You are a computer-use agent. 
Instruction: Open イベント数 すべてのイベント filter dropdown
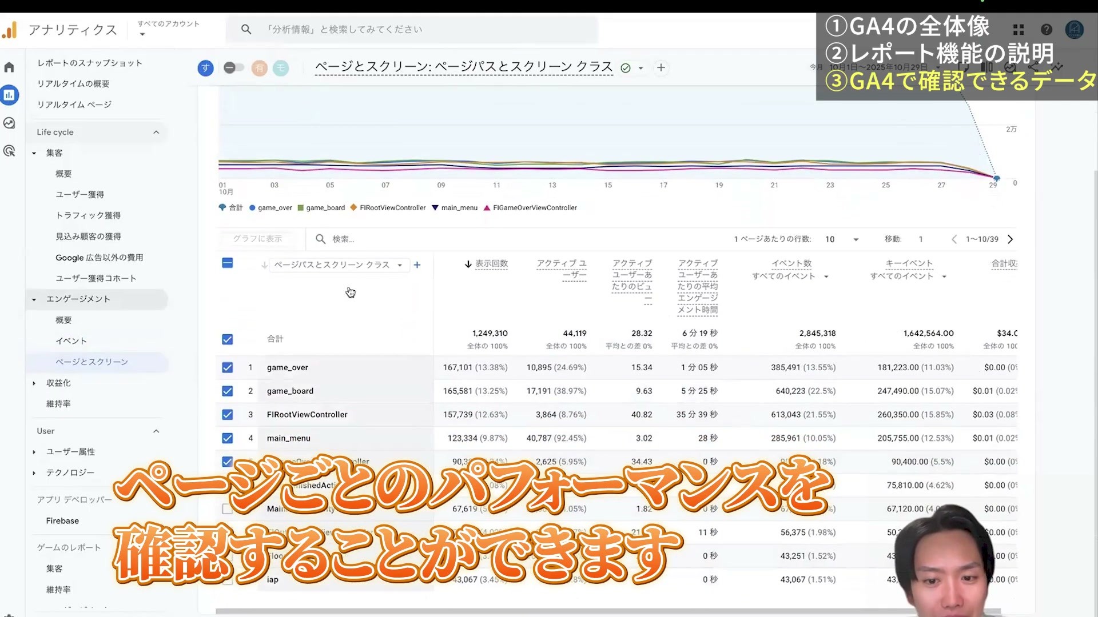(x=791, y=277)
